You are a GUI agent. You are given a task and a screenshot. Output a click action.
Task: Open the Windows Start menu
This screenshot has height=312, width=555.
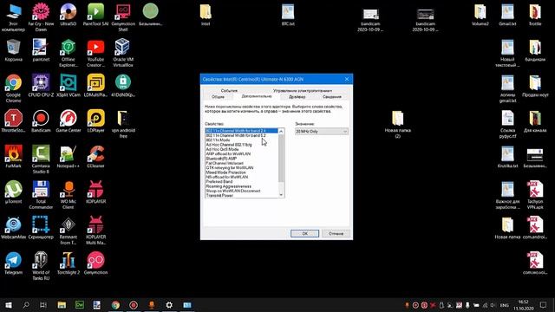pos(9,304)
